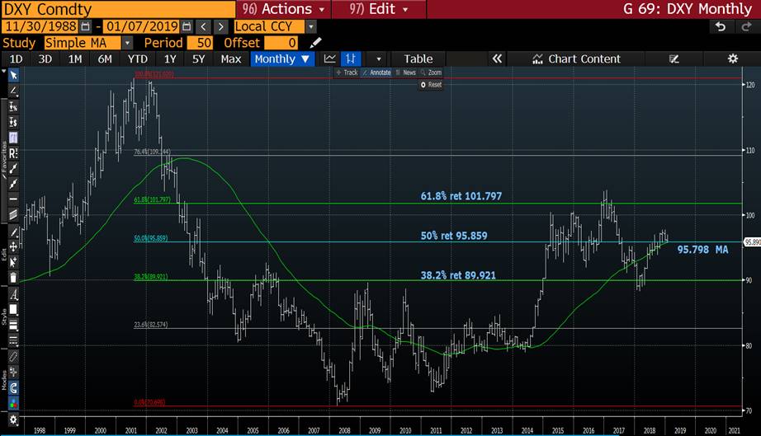Toggle the chart Zoom mode

point(431,73)
